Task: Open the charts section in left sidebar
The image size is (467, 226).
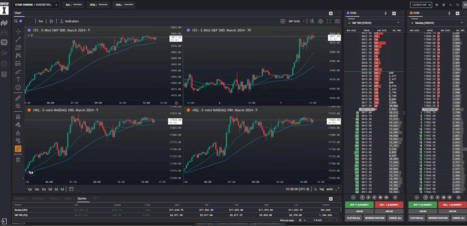Action: coord(4,23)
